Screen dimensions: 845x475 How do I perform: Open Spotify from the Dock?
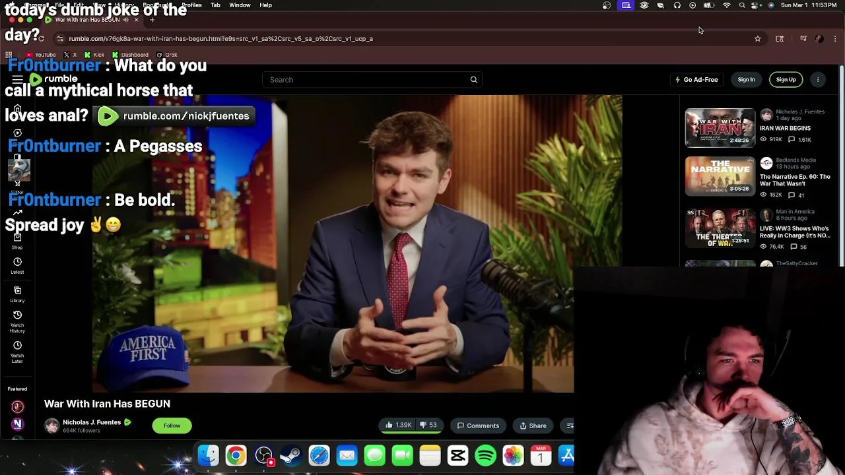point(485,456)
